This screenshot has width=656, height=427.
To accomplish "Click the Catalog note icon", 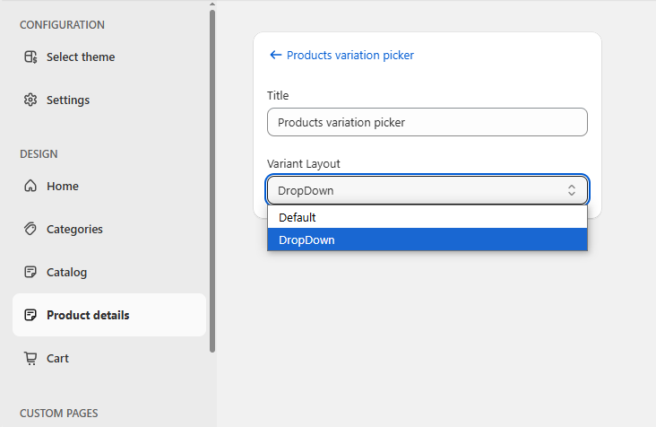I will coord(30,272).
